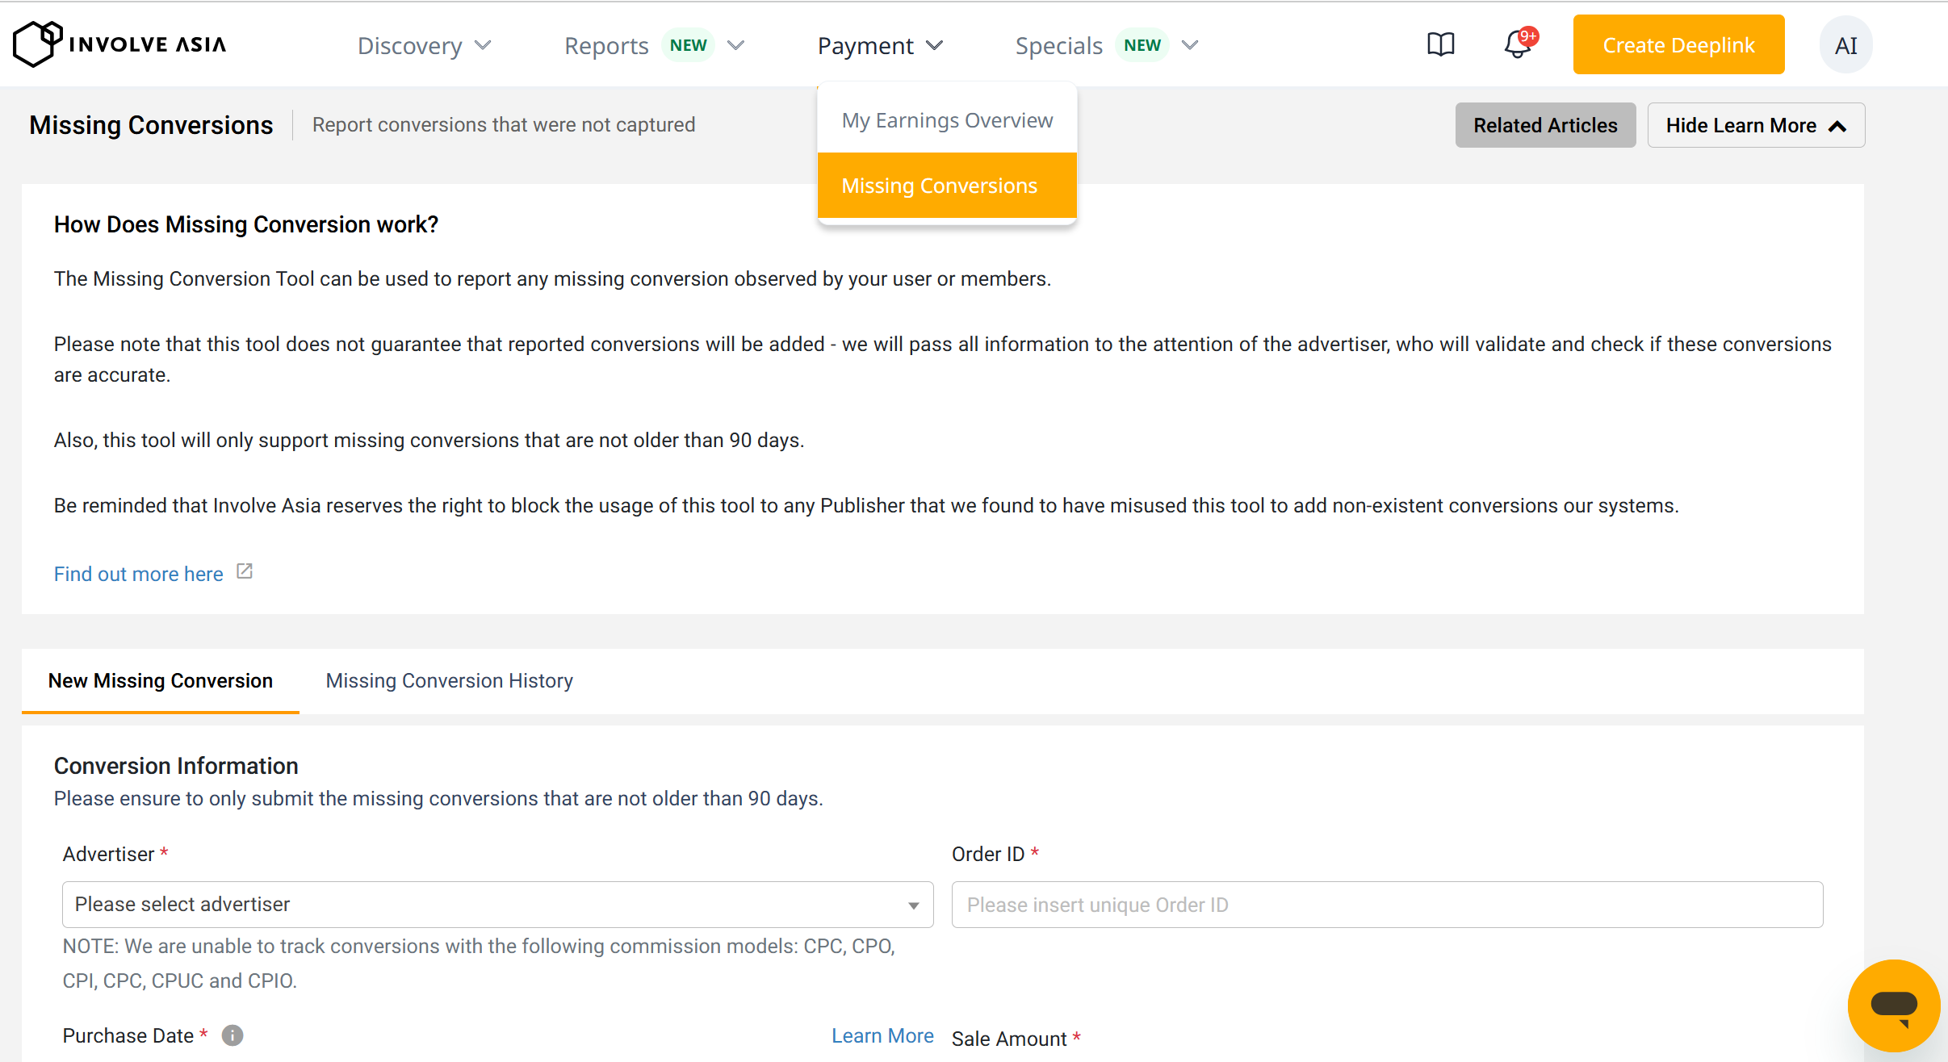
Task: Expand the Specials menu
Action: pyautogui.click(x=1107, y=46)
